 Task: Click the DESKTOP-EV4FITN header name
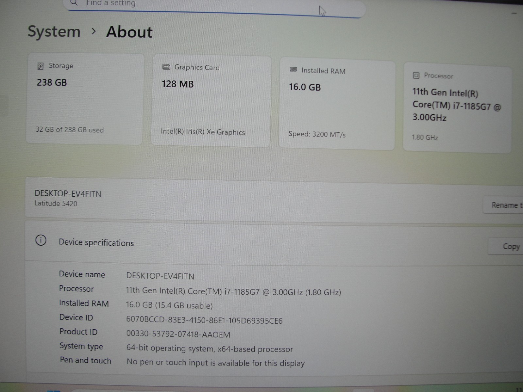(x=68, y=194)
